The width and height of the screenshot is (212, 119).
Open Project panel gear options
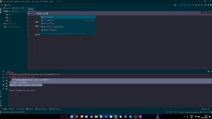coord(23,8)
